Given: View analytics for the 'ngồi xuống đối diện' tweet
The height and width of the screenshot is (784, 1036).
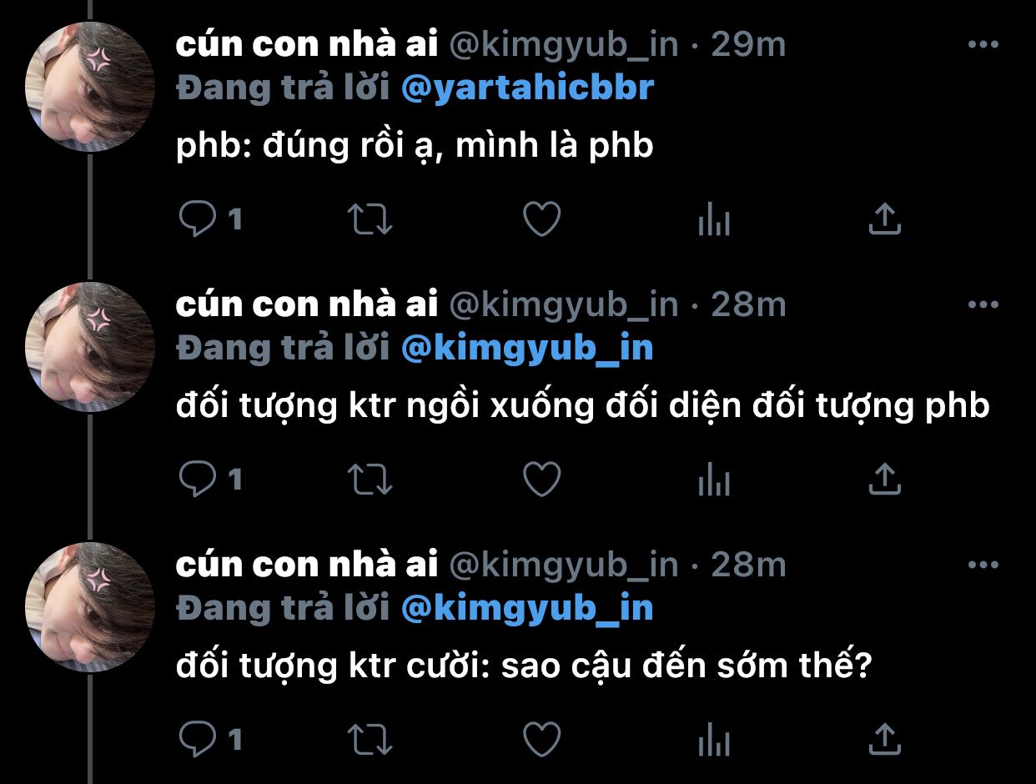Looking at the screenshot, I should click(713, 480).
